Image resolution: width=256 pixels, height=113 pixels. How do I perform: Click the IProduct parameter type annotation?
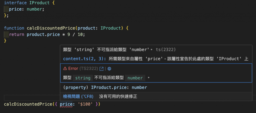tap(110, 28)
